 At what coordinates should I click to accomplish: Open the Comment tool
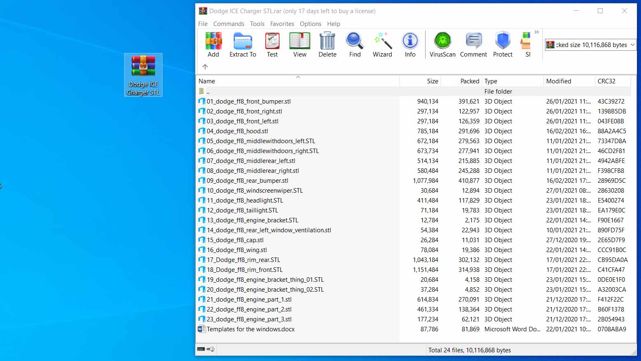click(x=473, y=45)
